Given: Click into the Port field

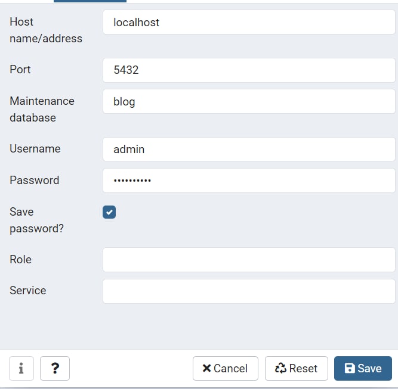Looking at the screenshot, I should coord(249,70).
